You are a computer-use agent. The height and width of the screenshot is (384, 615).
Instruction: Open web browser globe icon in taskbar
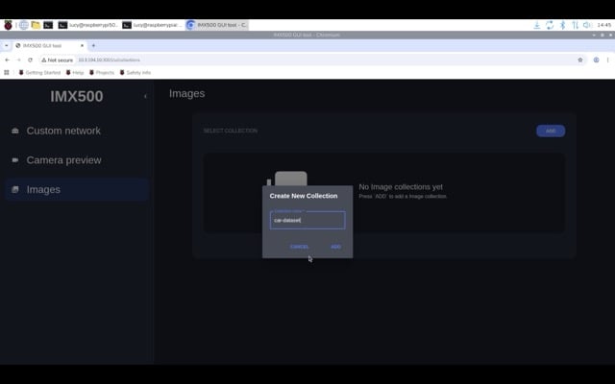pyautogui.click(x=22, y=24)
